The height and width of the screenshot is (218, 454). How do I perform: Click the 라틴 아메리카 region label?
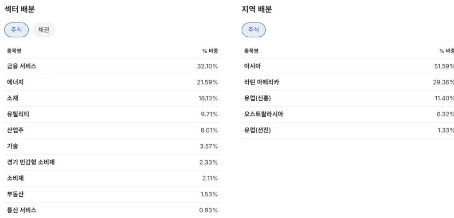pos(262,82)
